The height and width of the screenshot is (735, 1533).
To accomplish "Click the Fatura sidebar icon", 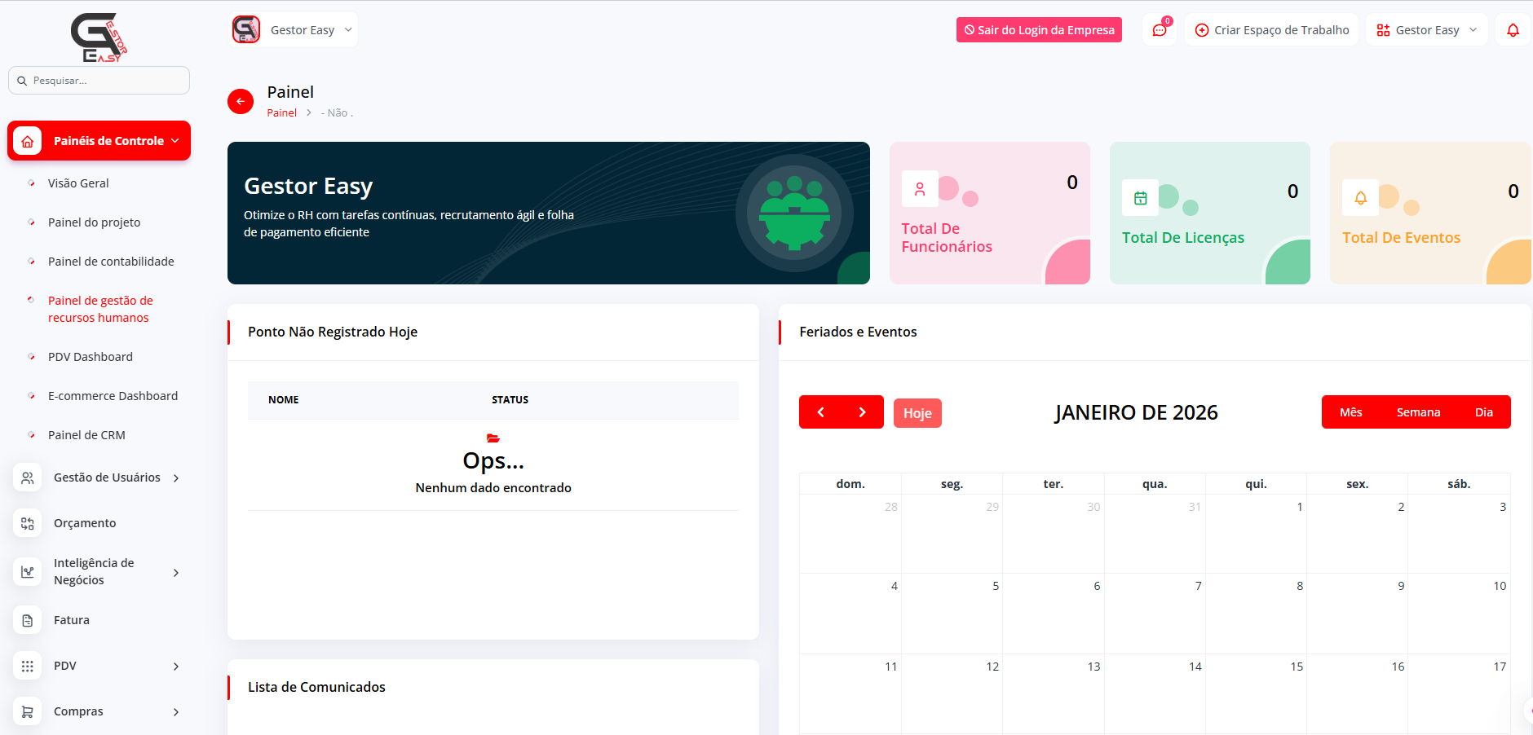I will tap(28, 620).
